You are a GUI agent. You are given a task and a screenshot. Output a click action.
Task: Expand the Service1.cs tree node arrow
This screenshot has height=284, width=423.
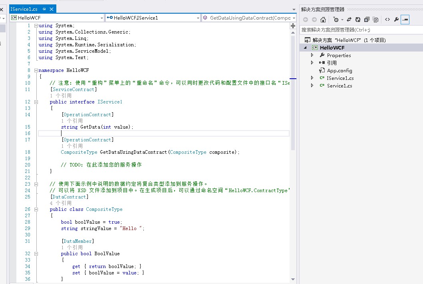(312, 85)
